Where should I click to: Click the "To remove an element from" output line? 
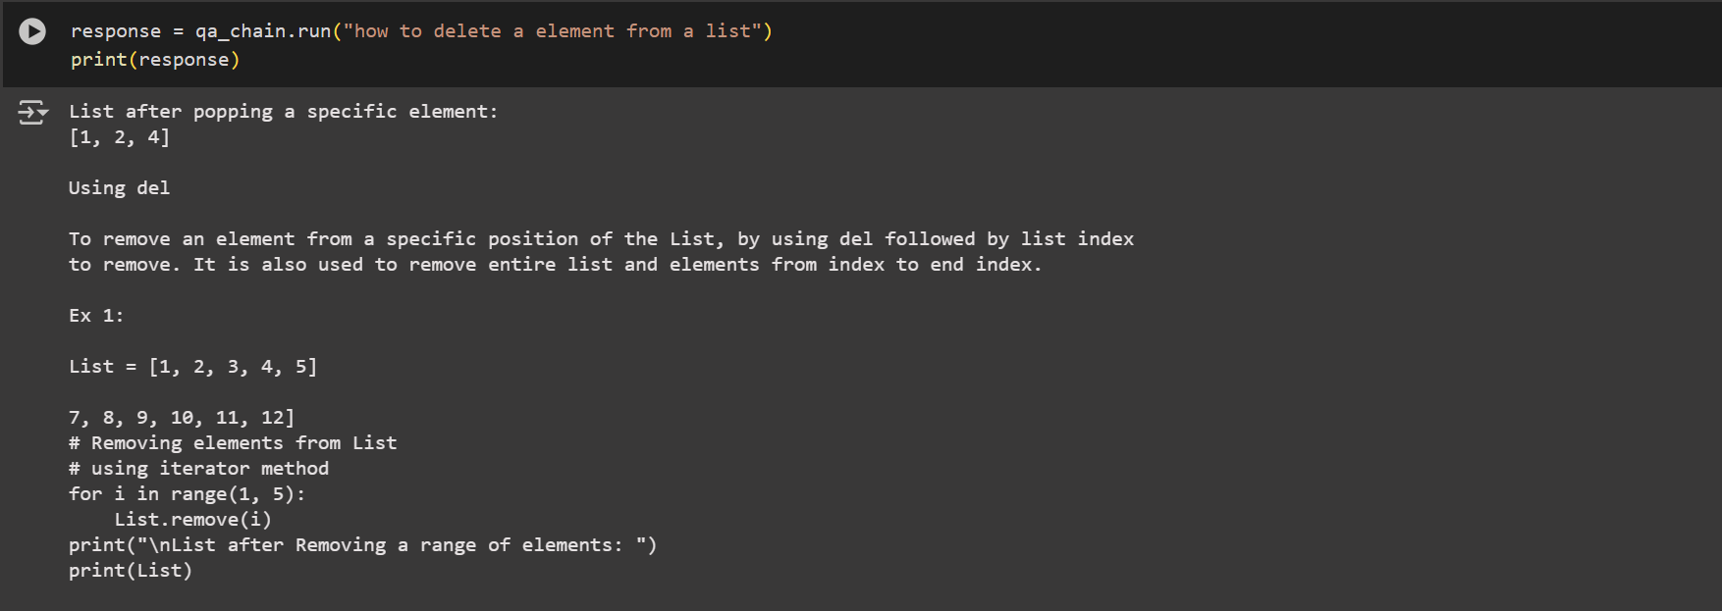(x=601, y=239)
